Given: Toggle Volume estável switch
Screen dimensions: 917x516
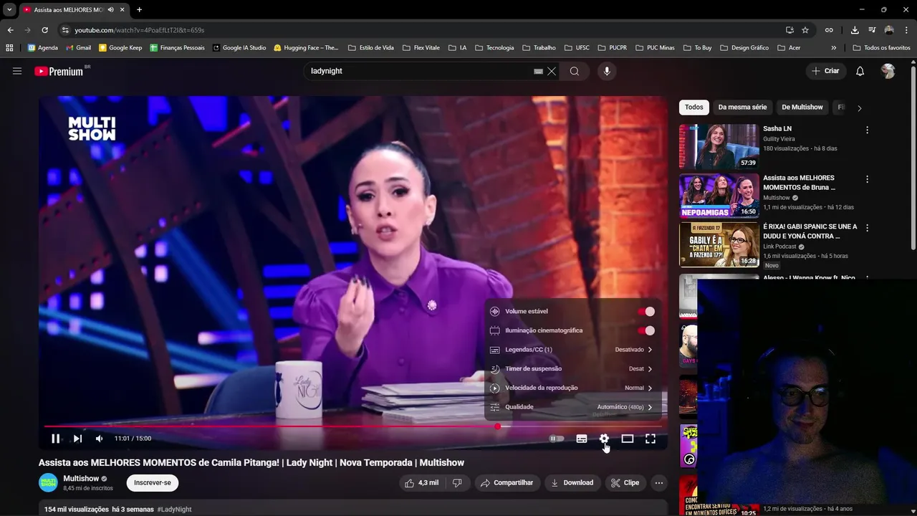Looking at the screenshot, I should pyautogui.click(x=646, y=311).
